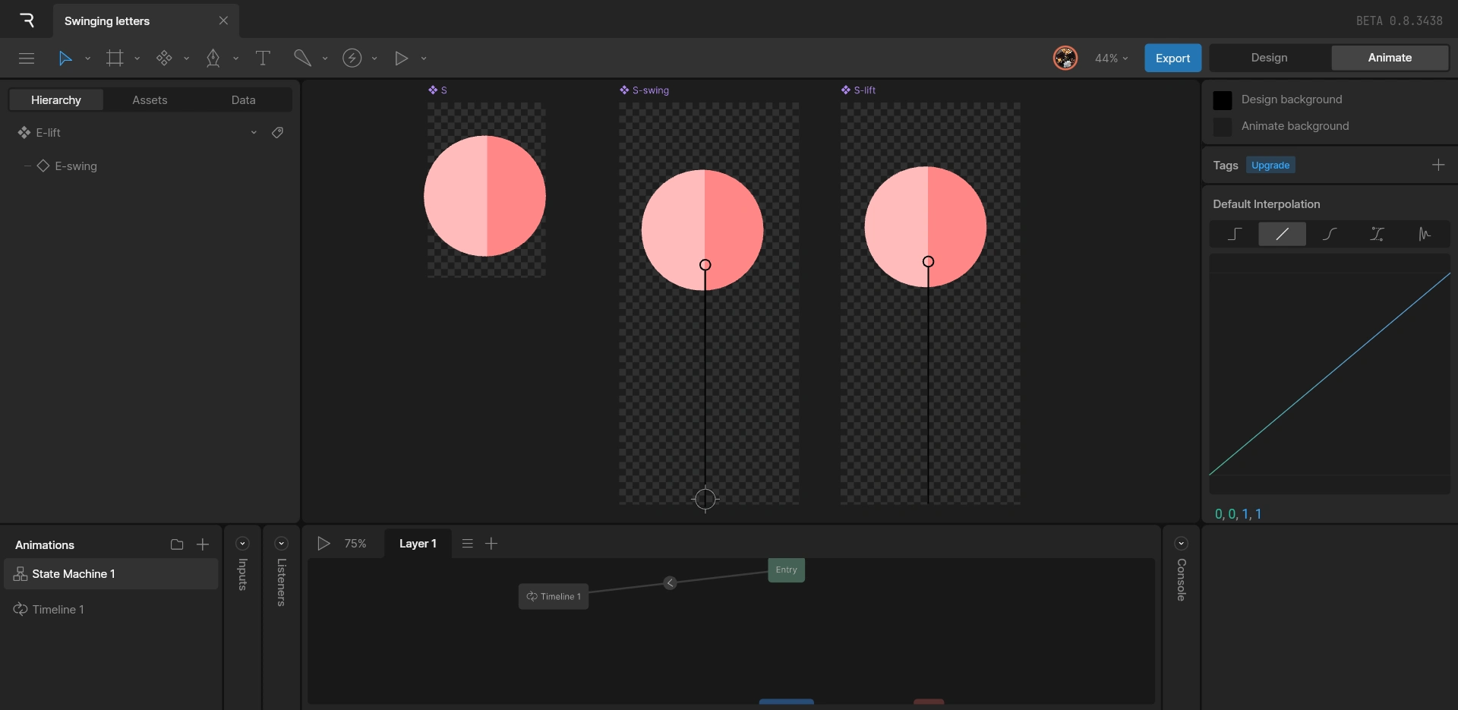Add a new tag with plus icon
Image resolution: width=1458 pixels, height=710 pixels.
(1438, 165)
